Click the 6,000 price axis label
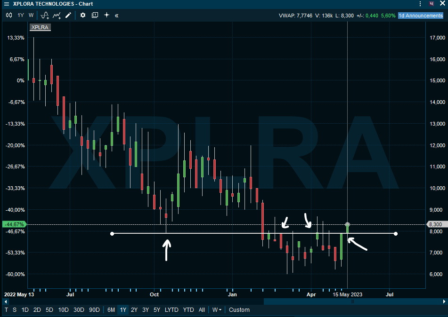The width and height of the screenshot is (448, 317). pos(436,274)
